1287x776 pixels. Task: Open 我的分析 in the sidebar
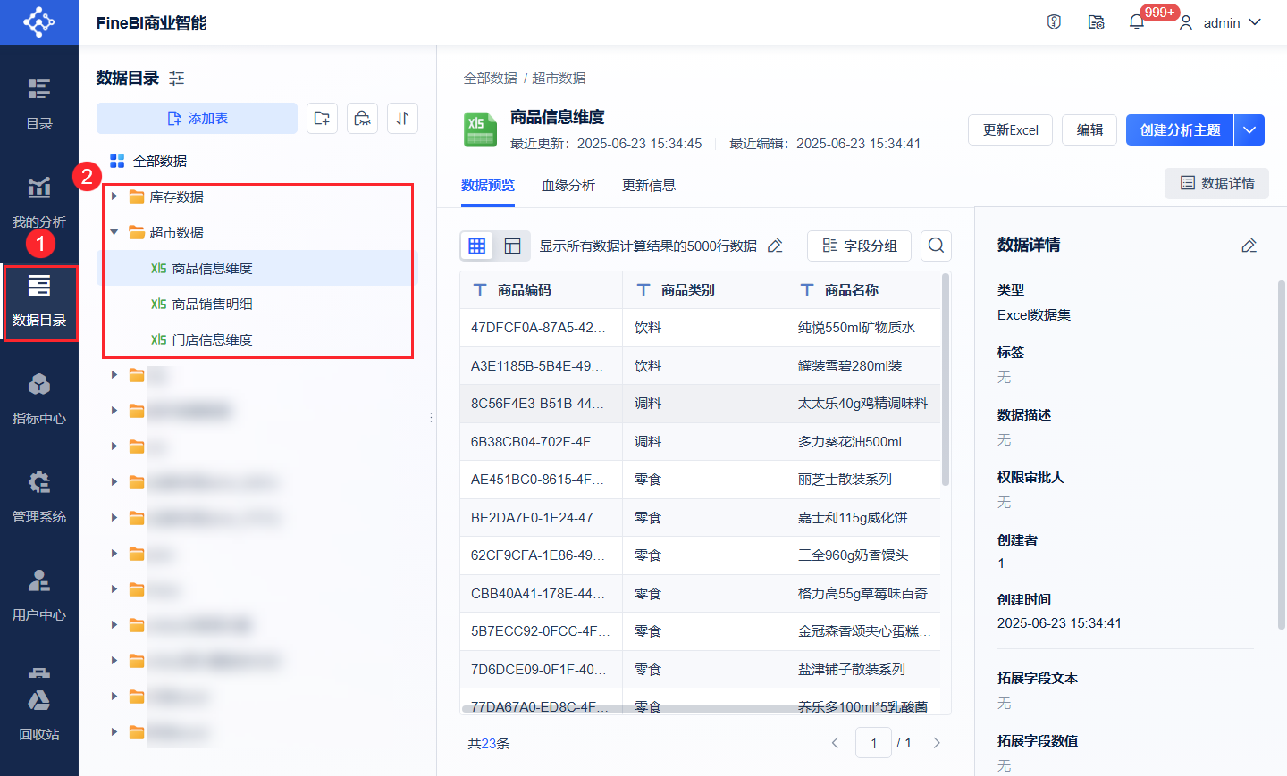pos(39,203)
